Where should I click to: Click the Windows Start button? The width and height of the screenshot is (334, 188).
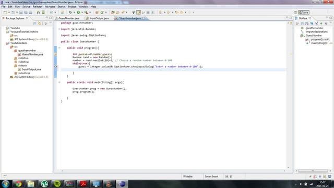tap(5, 184)
